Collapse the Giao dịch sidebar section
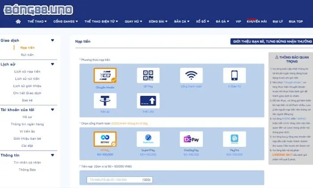The width and height of the screenshot is (313, 188). coord(52,40)
